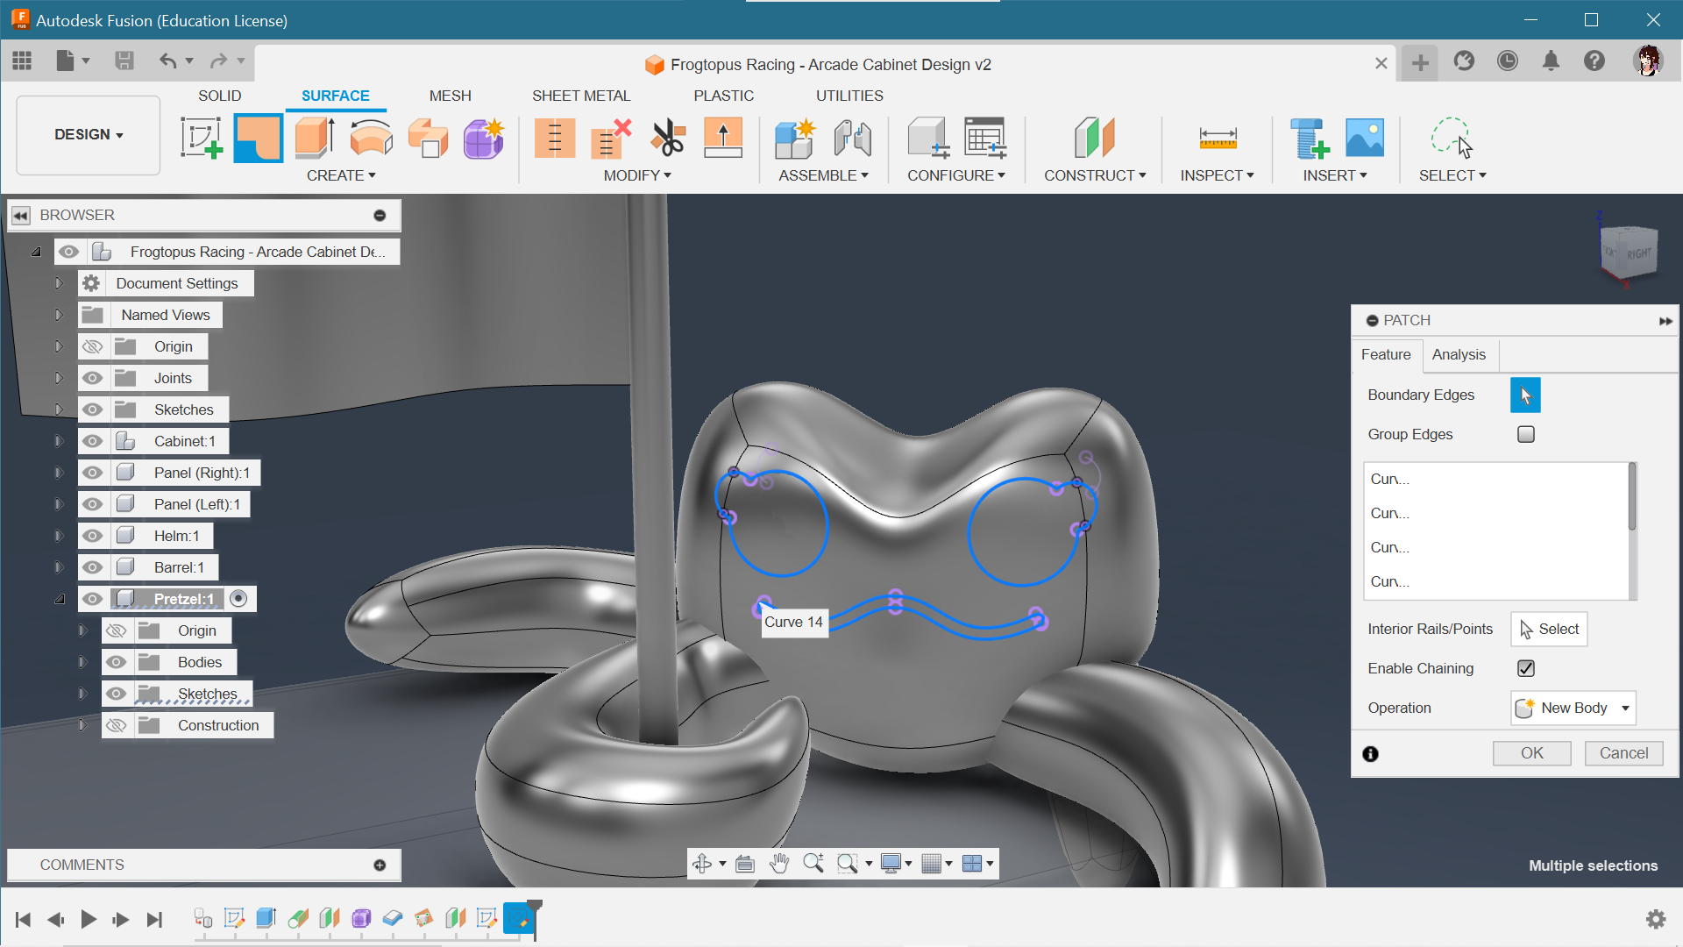Open the Create Form tool

484,139
